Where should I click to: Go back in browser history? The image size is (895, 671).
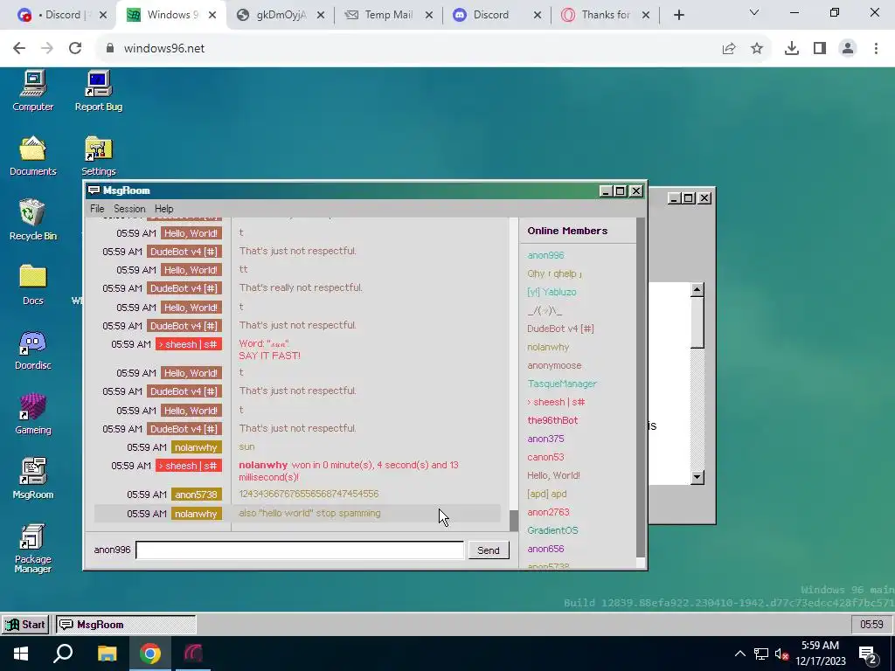(x=19, y=49)
